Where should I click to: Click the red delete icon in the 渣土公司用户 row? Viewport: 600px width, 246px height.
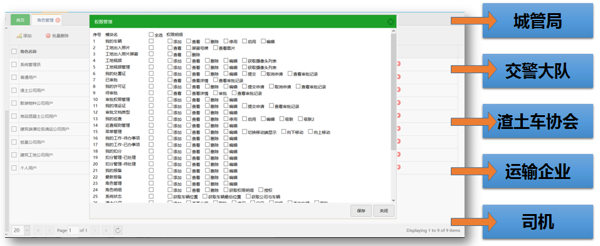[x=399, y=90]
